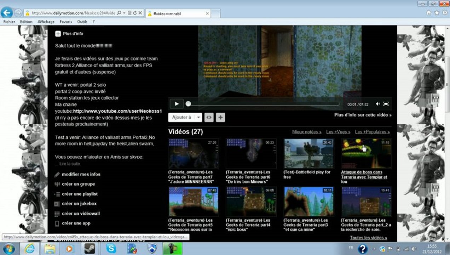This screenshot has width=450, height=255.
Task: Open a new blank tab
Action: point(216,13)
